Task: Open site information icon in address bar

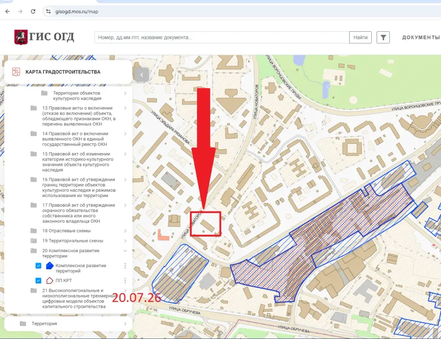Action: [x=49, y=11]
